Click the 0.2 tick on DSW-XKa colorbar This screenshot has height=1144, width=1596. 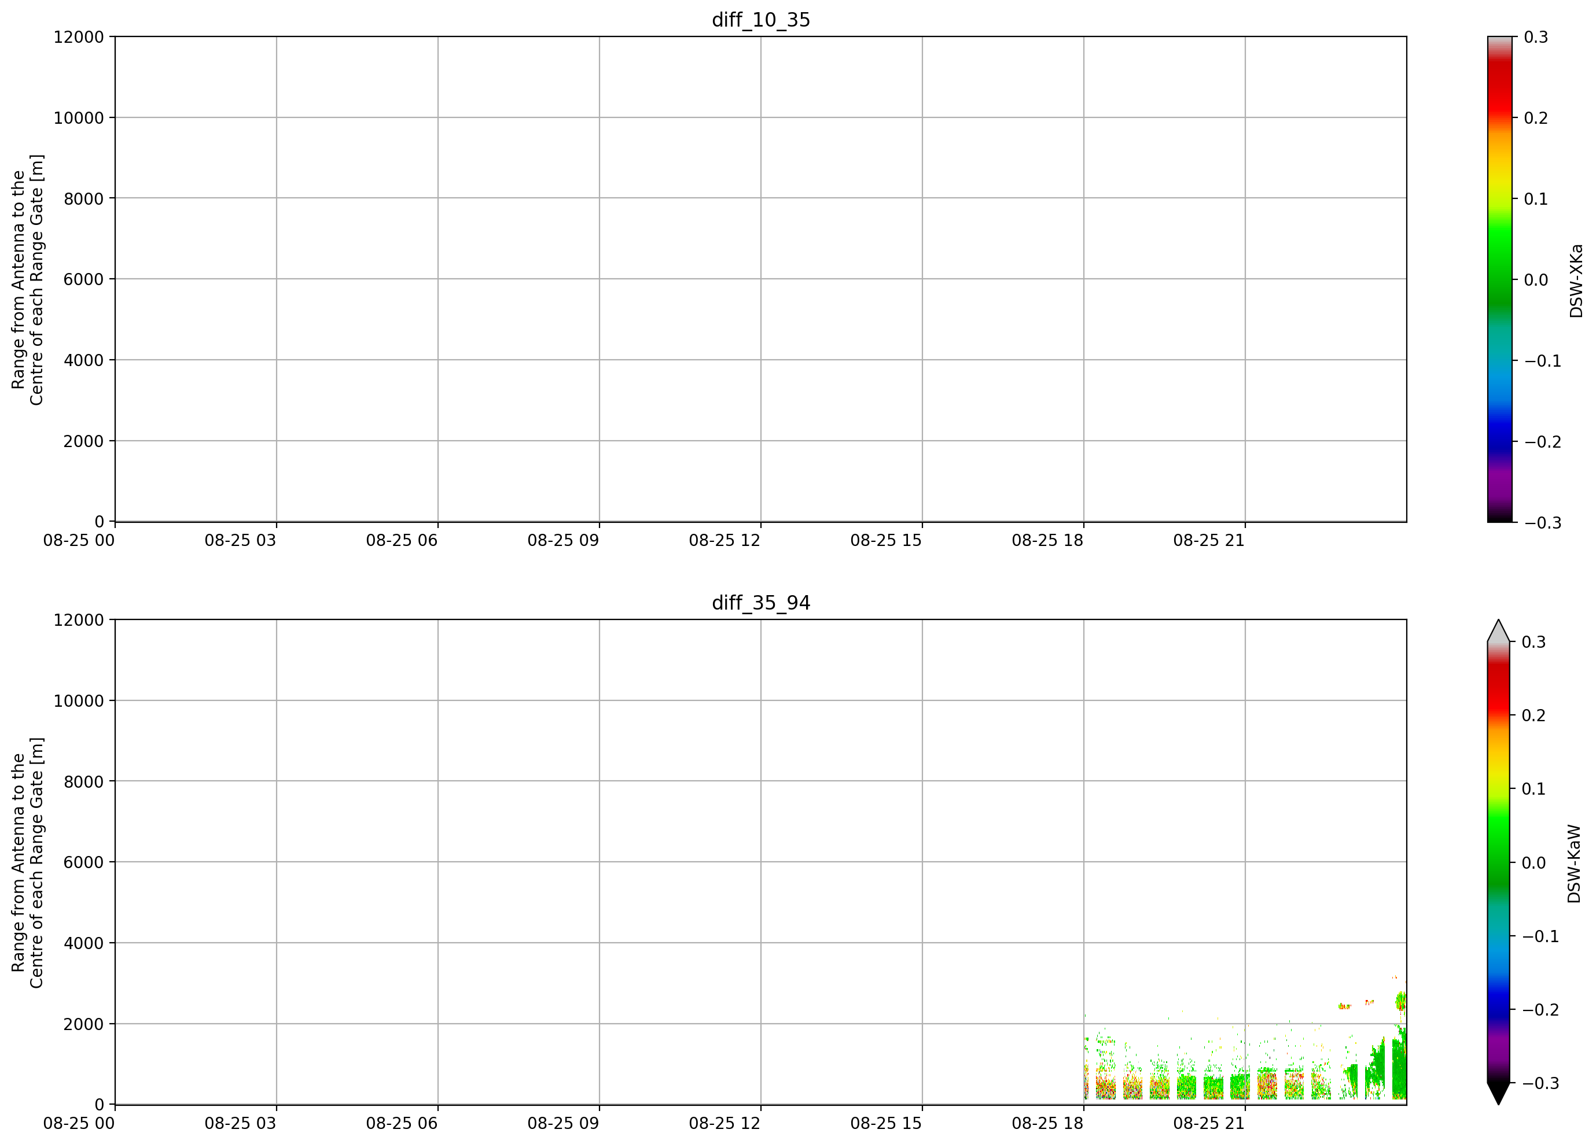point(1536,118)
